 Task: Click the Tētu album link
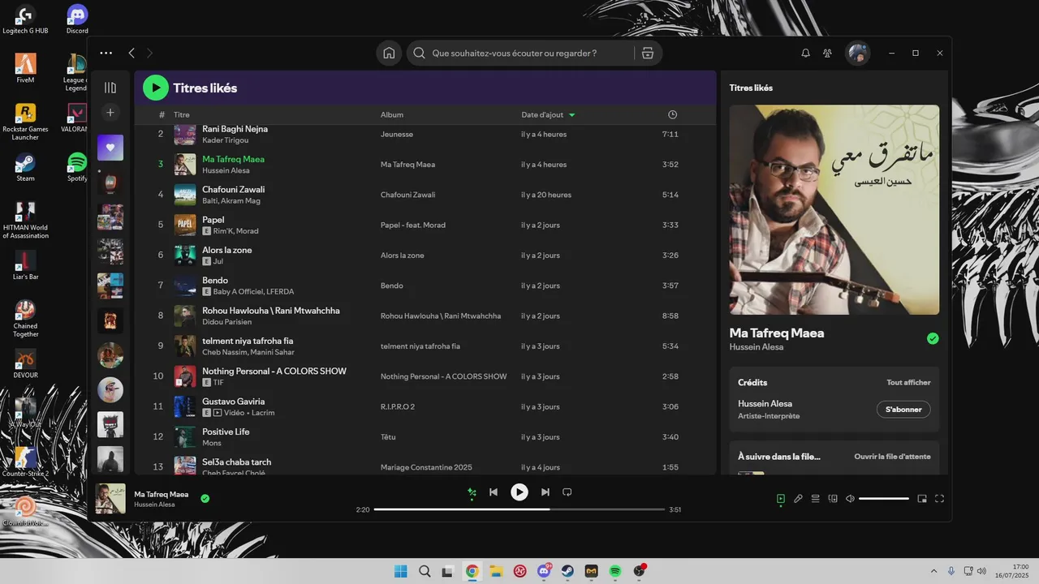tap(388, 437)
